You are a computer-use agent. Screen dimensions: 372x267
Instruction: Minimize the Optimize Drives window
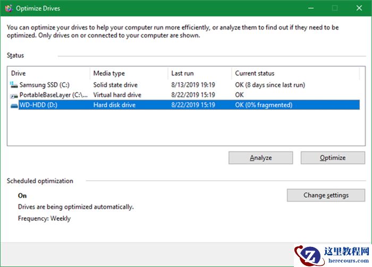[311, 8]
